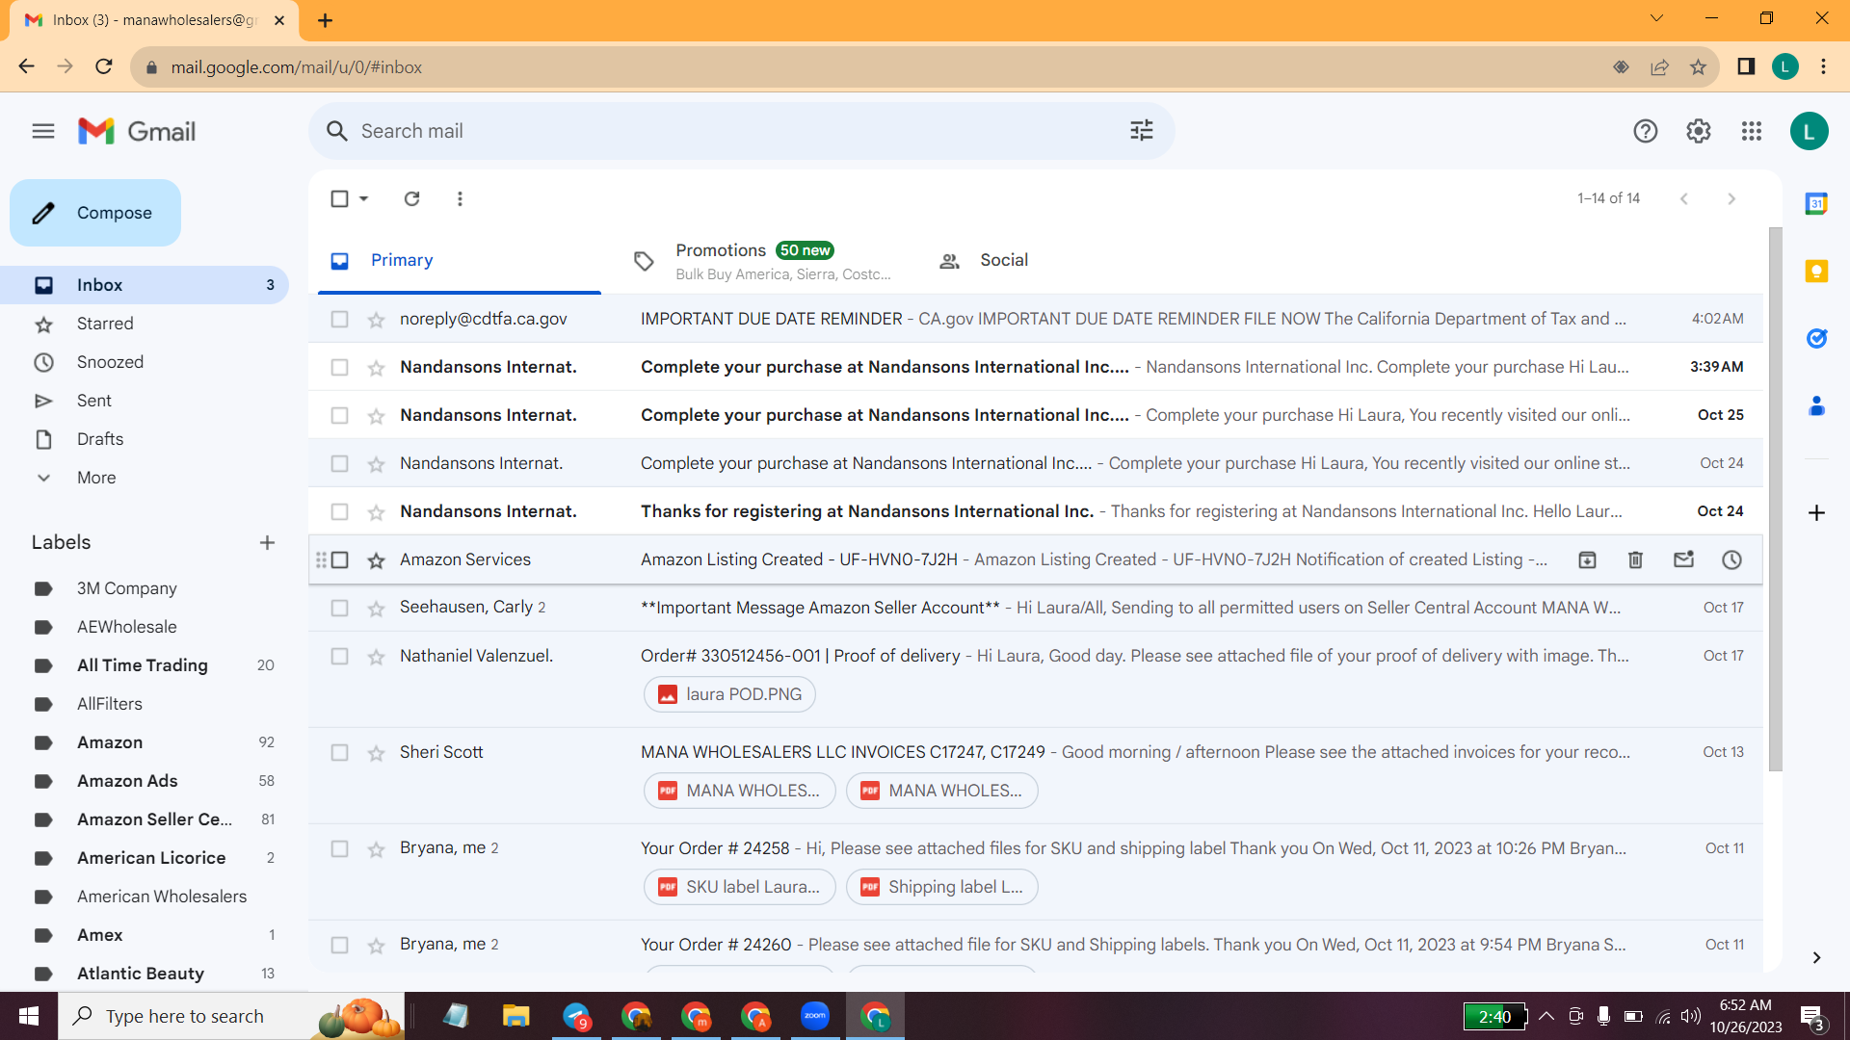Image resolution: width=1850 pixels, height=1040 pixels.
Task: Reload the browser page
Action: click(104, 66)
